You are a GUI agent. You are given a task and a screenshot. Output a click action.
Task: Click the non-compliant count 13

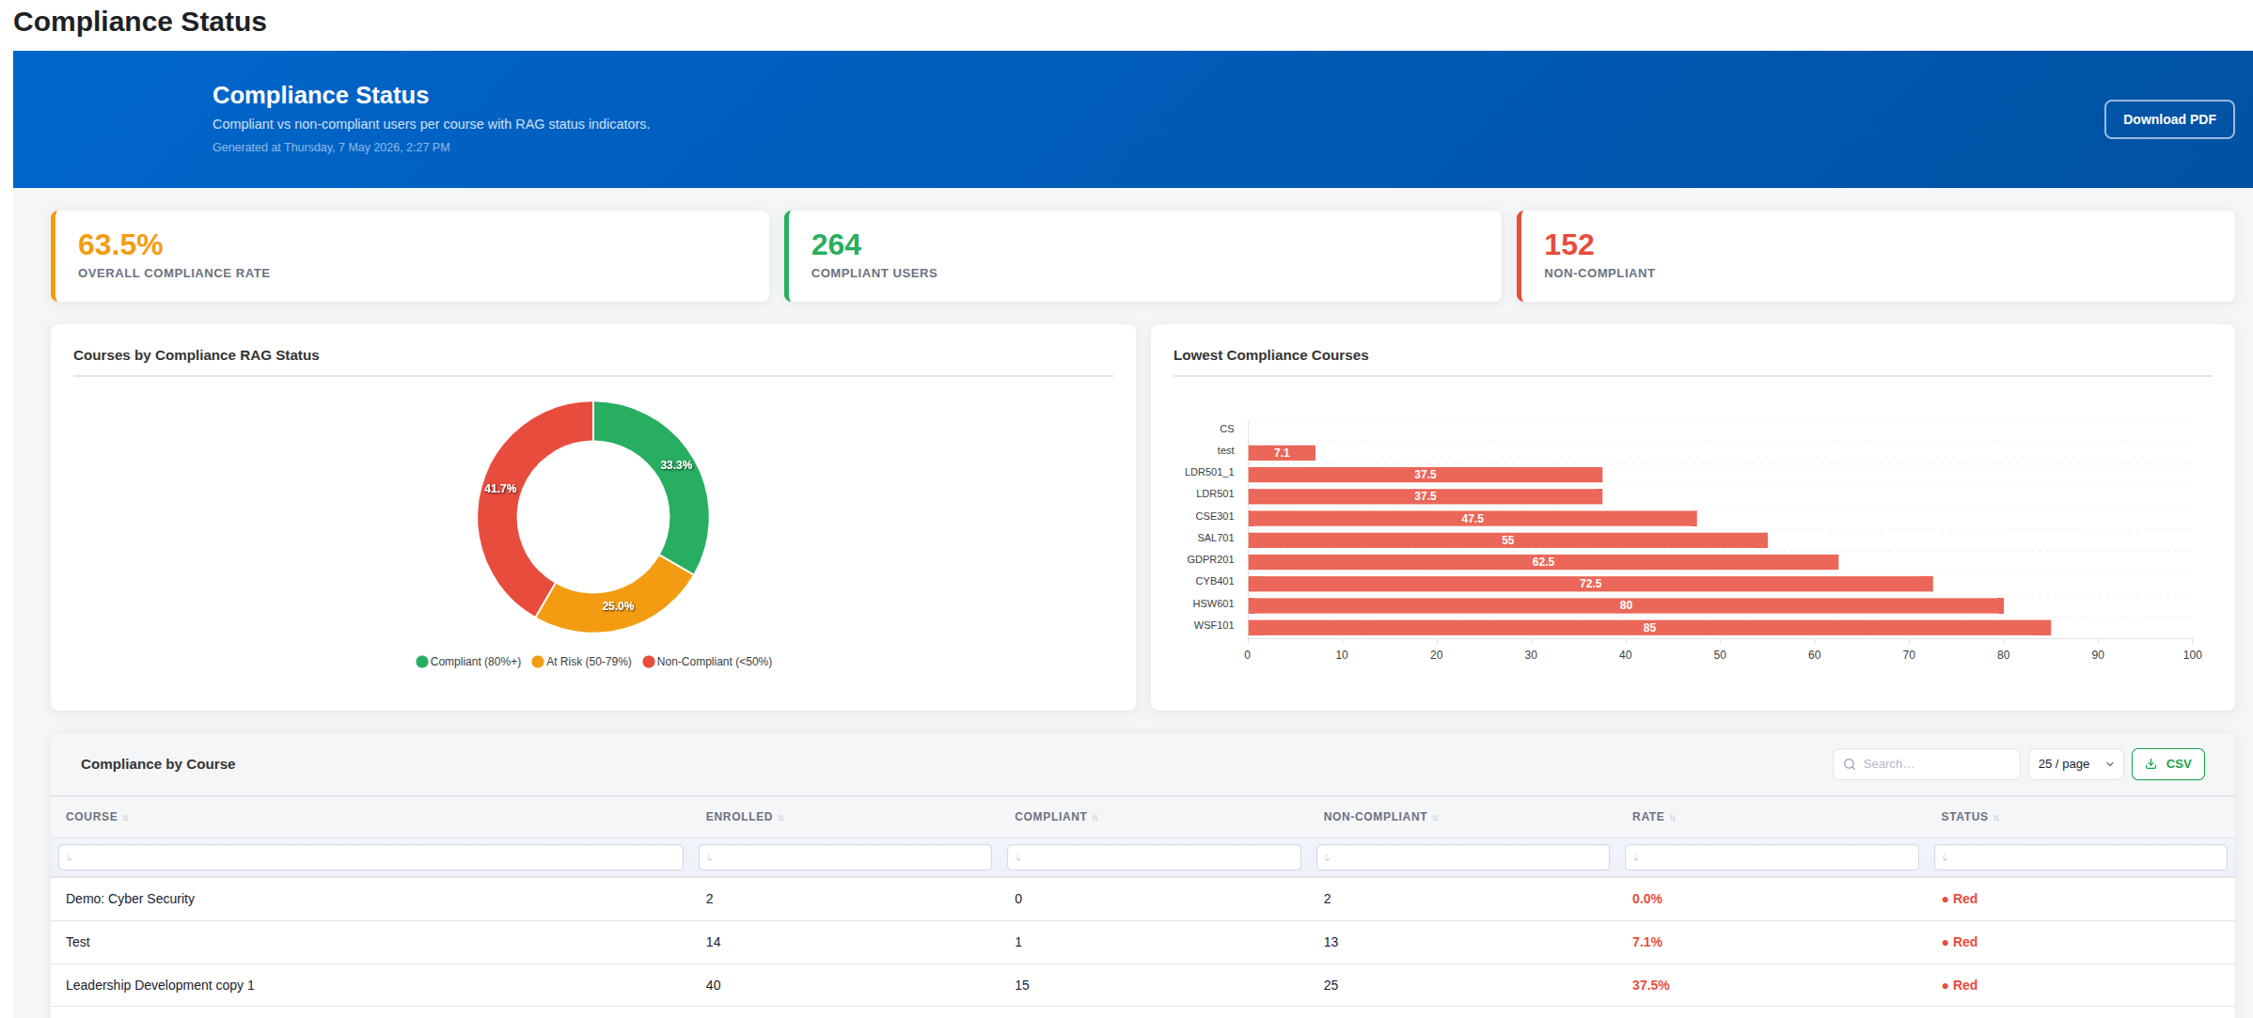pos(1331,942)
